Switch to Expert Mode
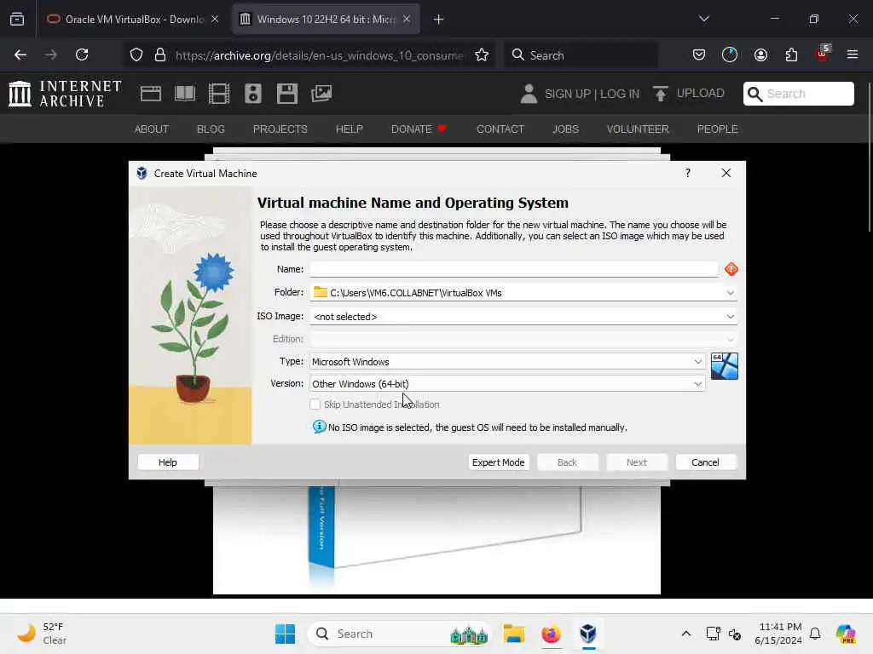 [x=498, y=462]
